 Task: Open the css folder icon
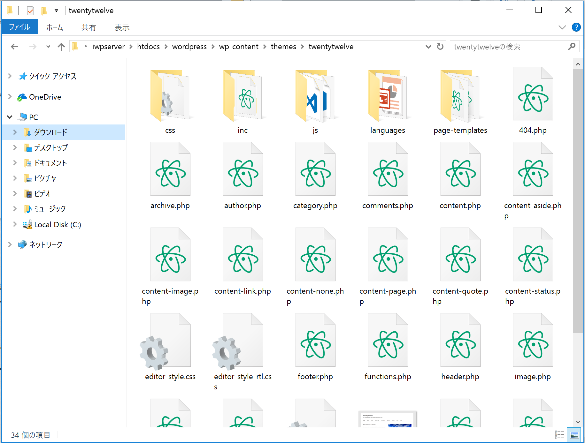click(x=170, y=96)
